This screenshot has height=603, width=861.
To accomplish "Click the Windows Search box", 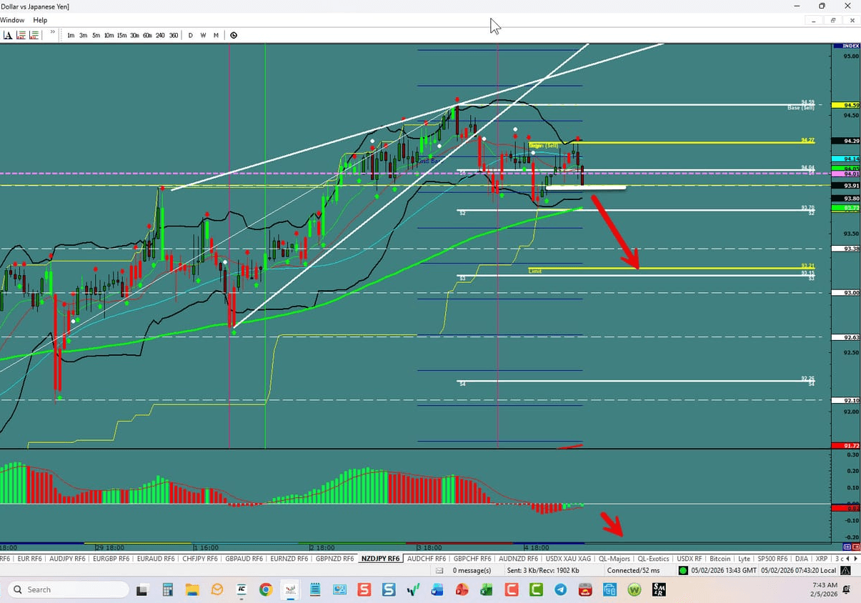I will [x=68, y=589].
